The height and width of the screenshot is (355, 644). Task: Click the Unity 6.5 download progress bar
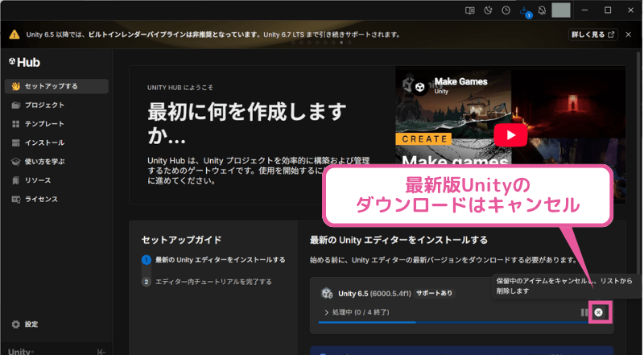pyautogui.click(x=454, y=323)
